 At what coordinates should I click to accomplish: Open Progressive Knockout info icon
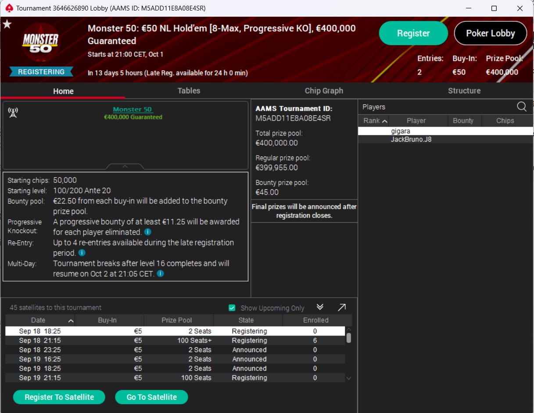click(148, 232)
